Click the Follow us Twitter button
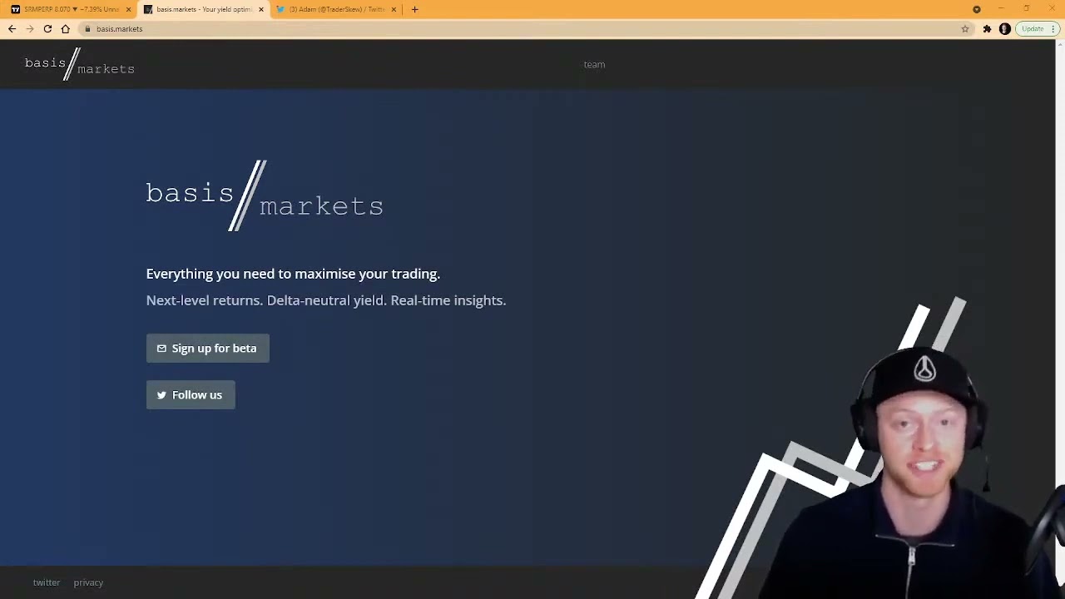This screenshot has width=1065, height=599. click(191, 395)
